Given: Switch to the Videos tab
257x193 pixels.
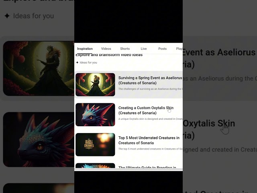Looking at the screenshot, I should point(106,49).
